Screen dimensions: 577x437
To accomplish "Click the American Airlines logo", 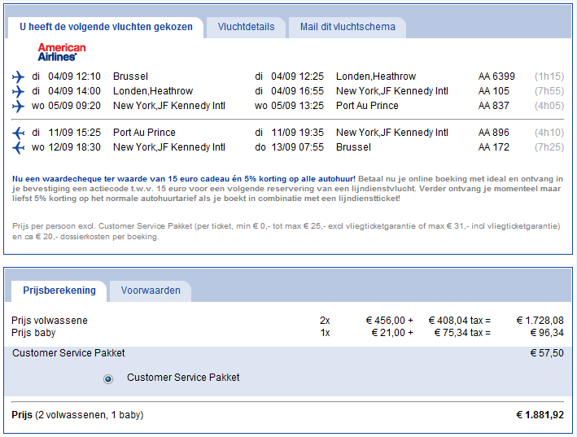I will pos(62,52).
